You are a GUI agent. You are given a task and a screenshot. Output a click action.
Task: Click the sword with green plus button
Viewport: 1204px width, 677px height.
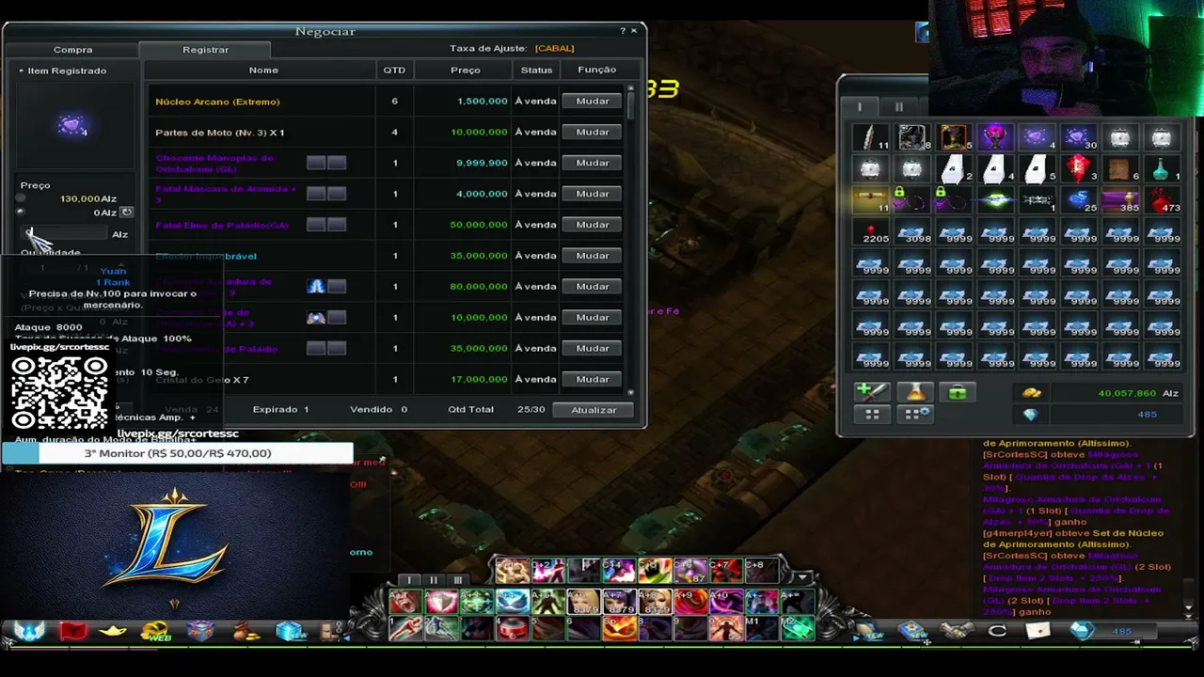872,393
